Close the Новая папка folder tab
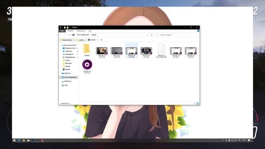The width and height of the screenshot is (265, 149). coord(74,40)
